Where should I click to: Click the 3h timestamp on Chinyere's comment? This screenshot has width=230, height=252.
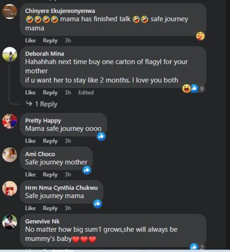68,41
